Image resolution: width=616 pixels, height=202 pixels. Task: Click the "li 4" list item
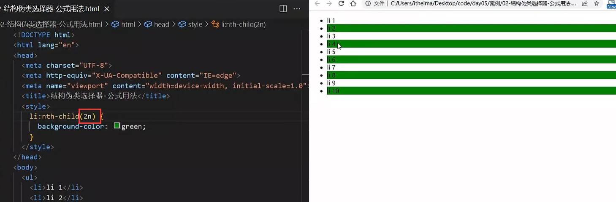331,44
